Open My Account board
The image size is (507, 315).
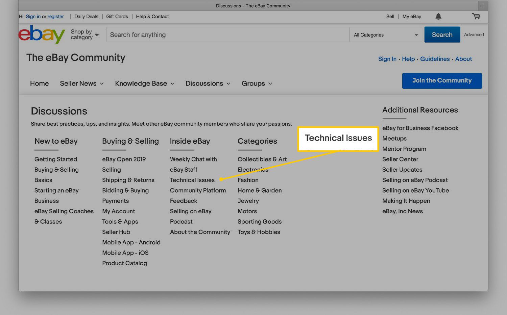click(x=119, y=211)
